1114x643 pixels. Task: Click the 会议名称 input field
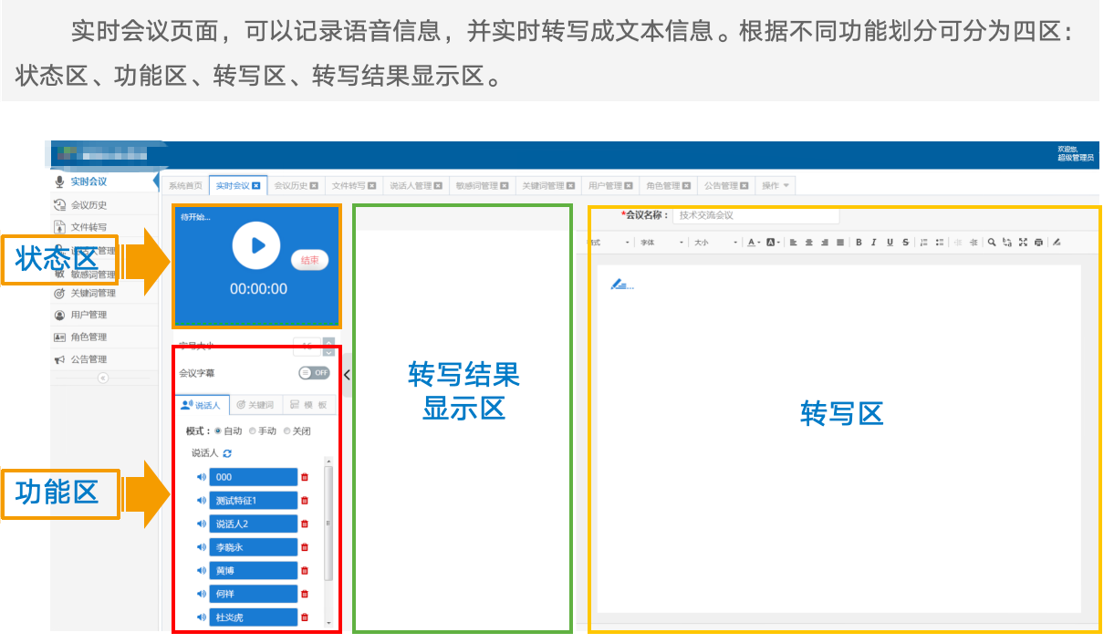click(x=757, y=215)
